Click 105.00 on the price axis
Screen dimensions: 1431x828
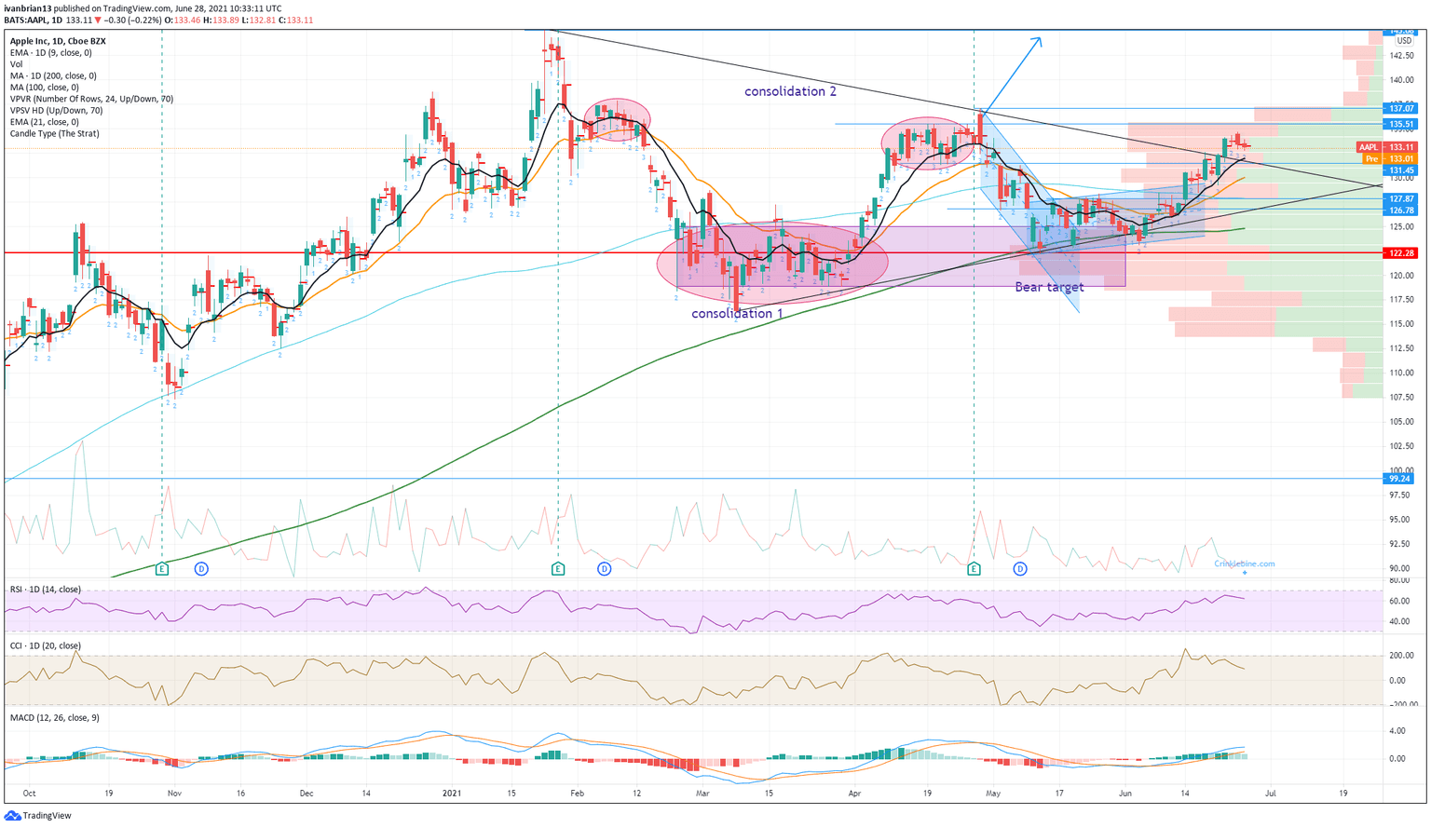pos(1401,422)
